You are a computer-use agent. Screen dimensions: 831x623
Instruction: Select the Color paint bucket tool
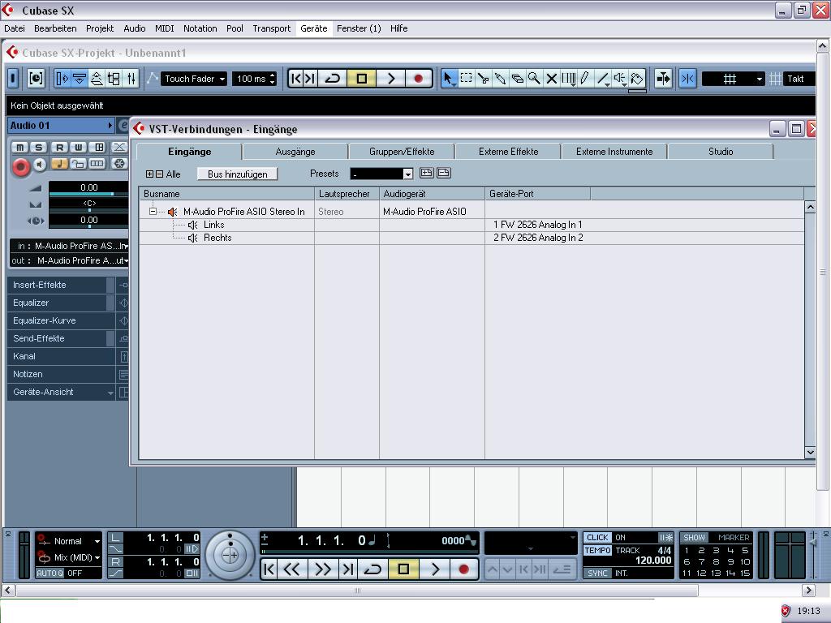point(637,79)
